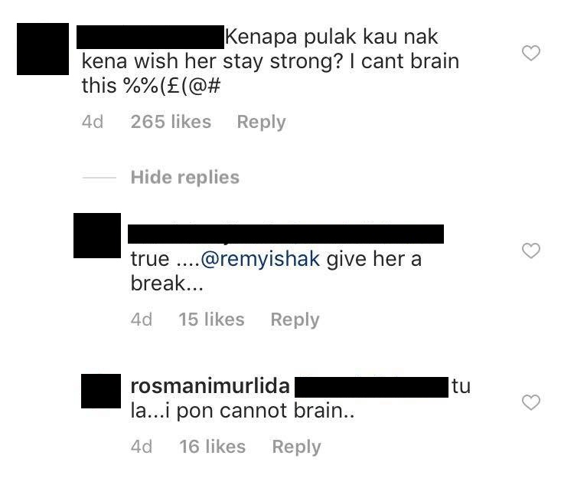The image size is (574, 485).
Task: Click the redacted username above 'true ....'
Action: coord(286,234)
